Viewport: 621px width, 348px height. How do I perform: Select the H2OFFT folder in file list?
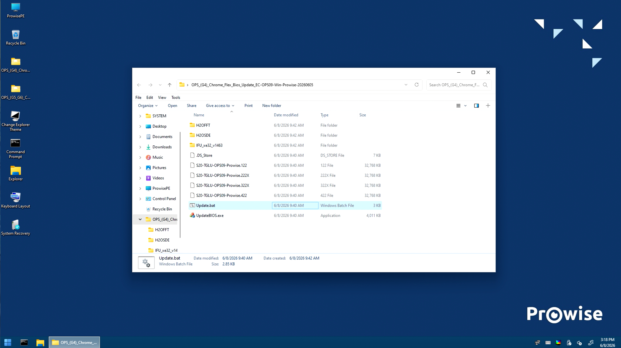(x=285, y=125)
